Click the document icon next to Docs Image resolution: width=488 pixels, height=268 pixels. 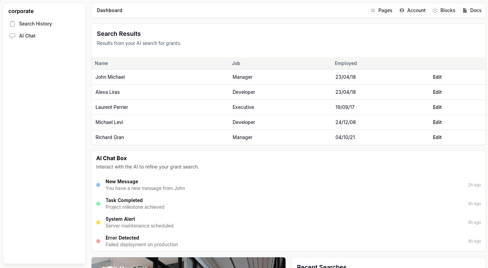tap(465, 10)
